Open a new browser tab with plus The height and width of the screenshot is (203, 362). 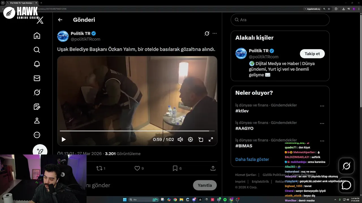click(41, 3)
